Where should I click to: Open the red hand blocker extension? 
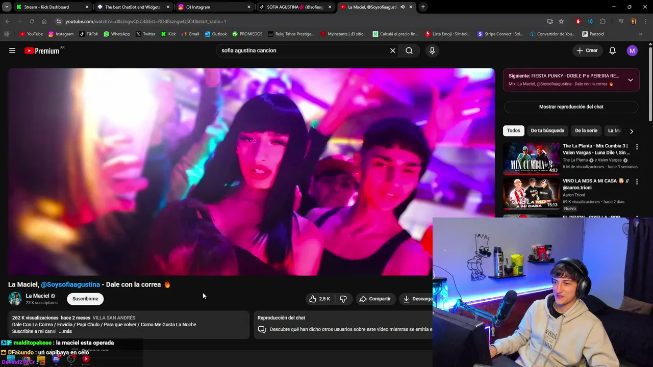(578, 21)
